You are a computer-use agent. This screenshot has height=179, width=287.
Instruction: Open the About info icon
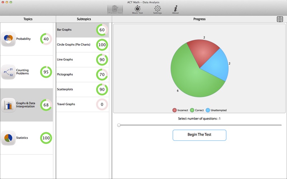coord(175,9)
